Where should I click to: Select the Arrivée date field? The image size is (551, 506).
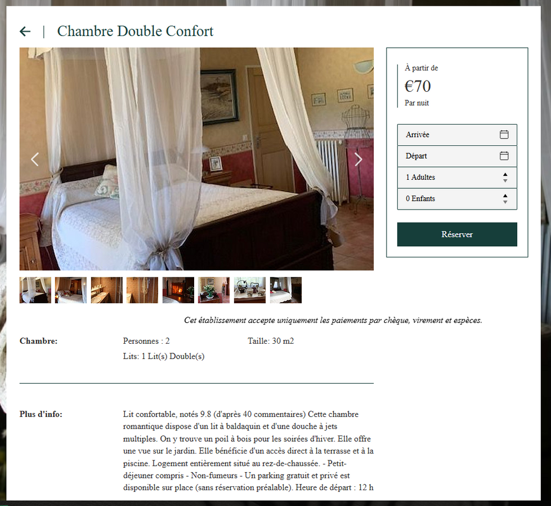457,135
